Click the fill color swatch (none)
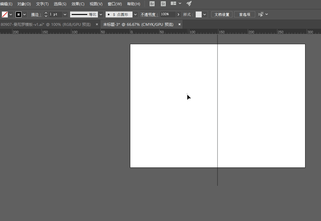The height and width of the screenshot is (221, 321). tap(5, 14)
